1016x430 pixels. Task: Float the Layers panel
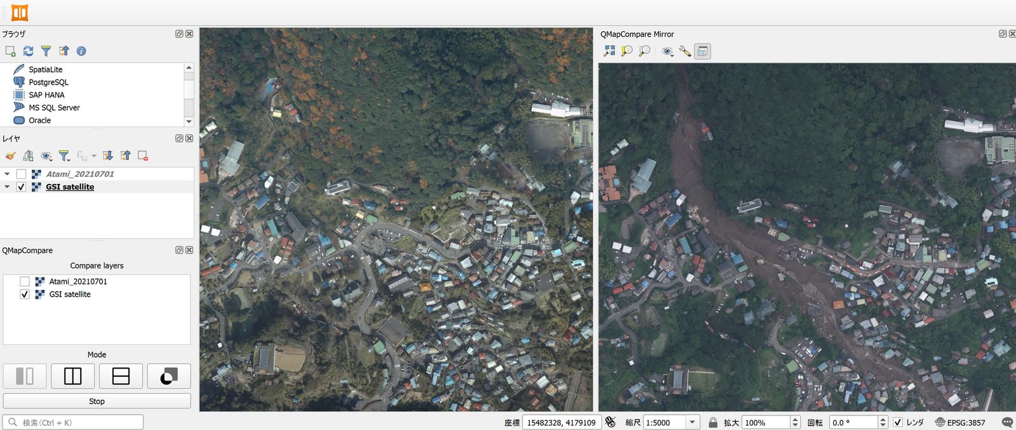pyautogui.click(x=179, y=138)
